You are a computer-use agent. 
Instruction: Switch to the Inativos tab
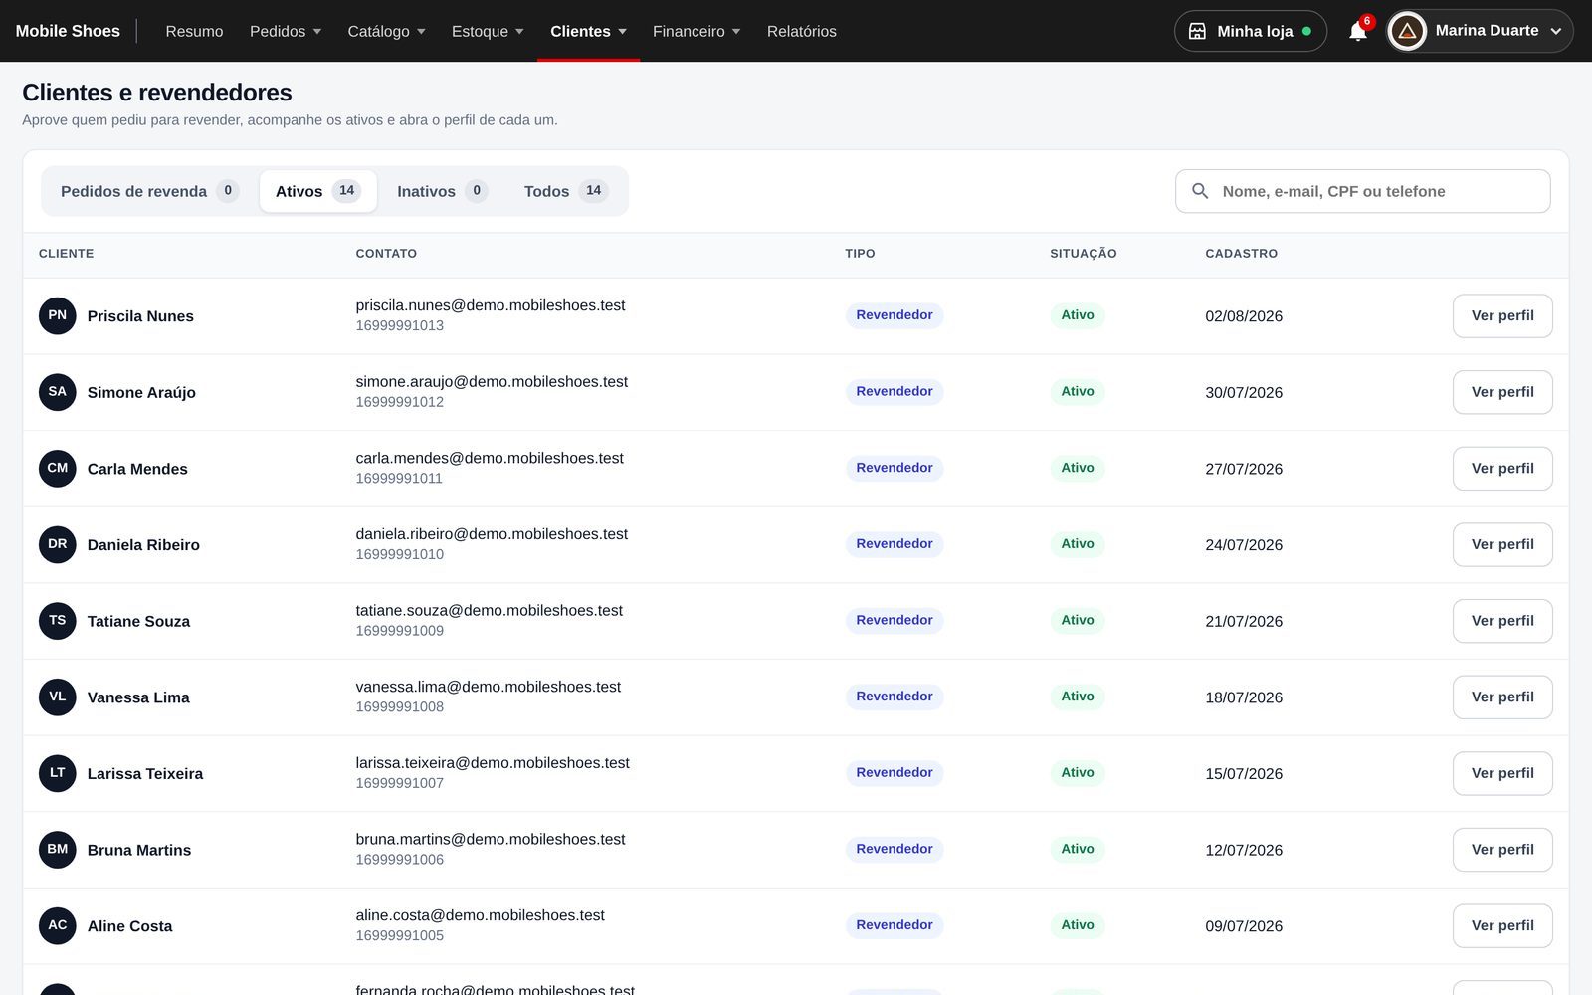tap(442, 191)
